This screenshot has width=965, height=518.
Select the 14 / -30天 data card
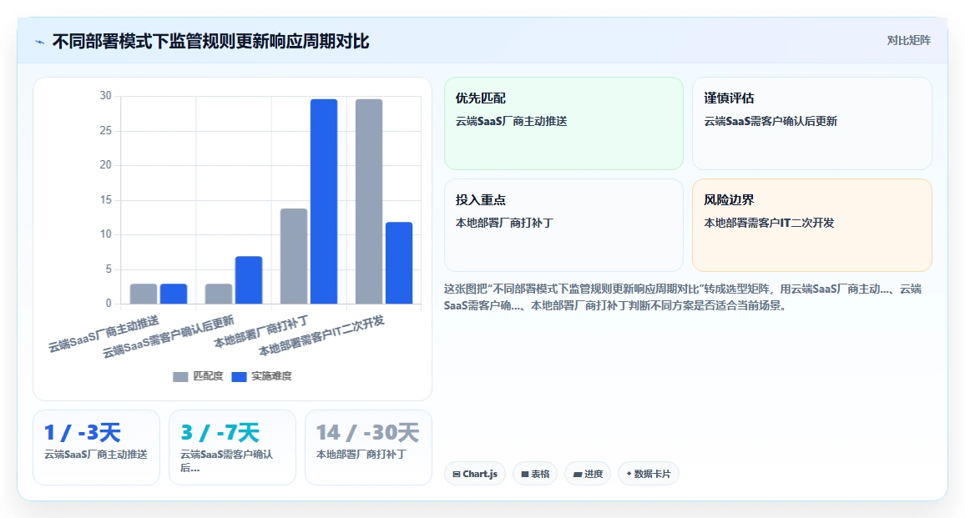[x=368, y=447]
